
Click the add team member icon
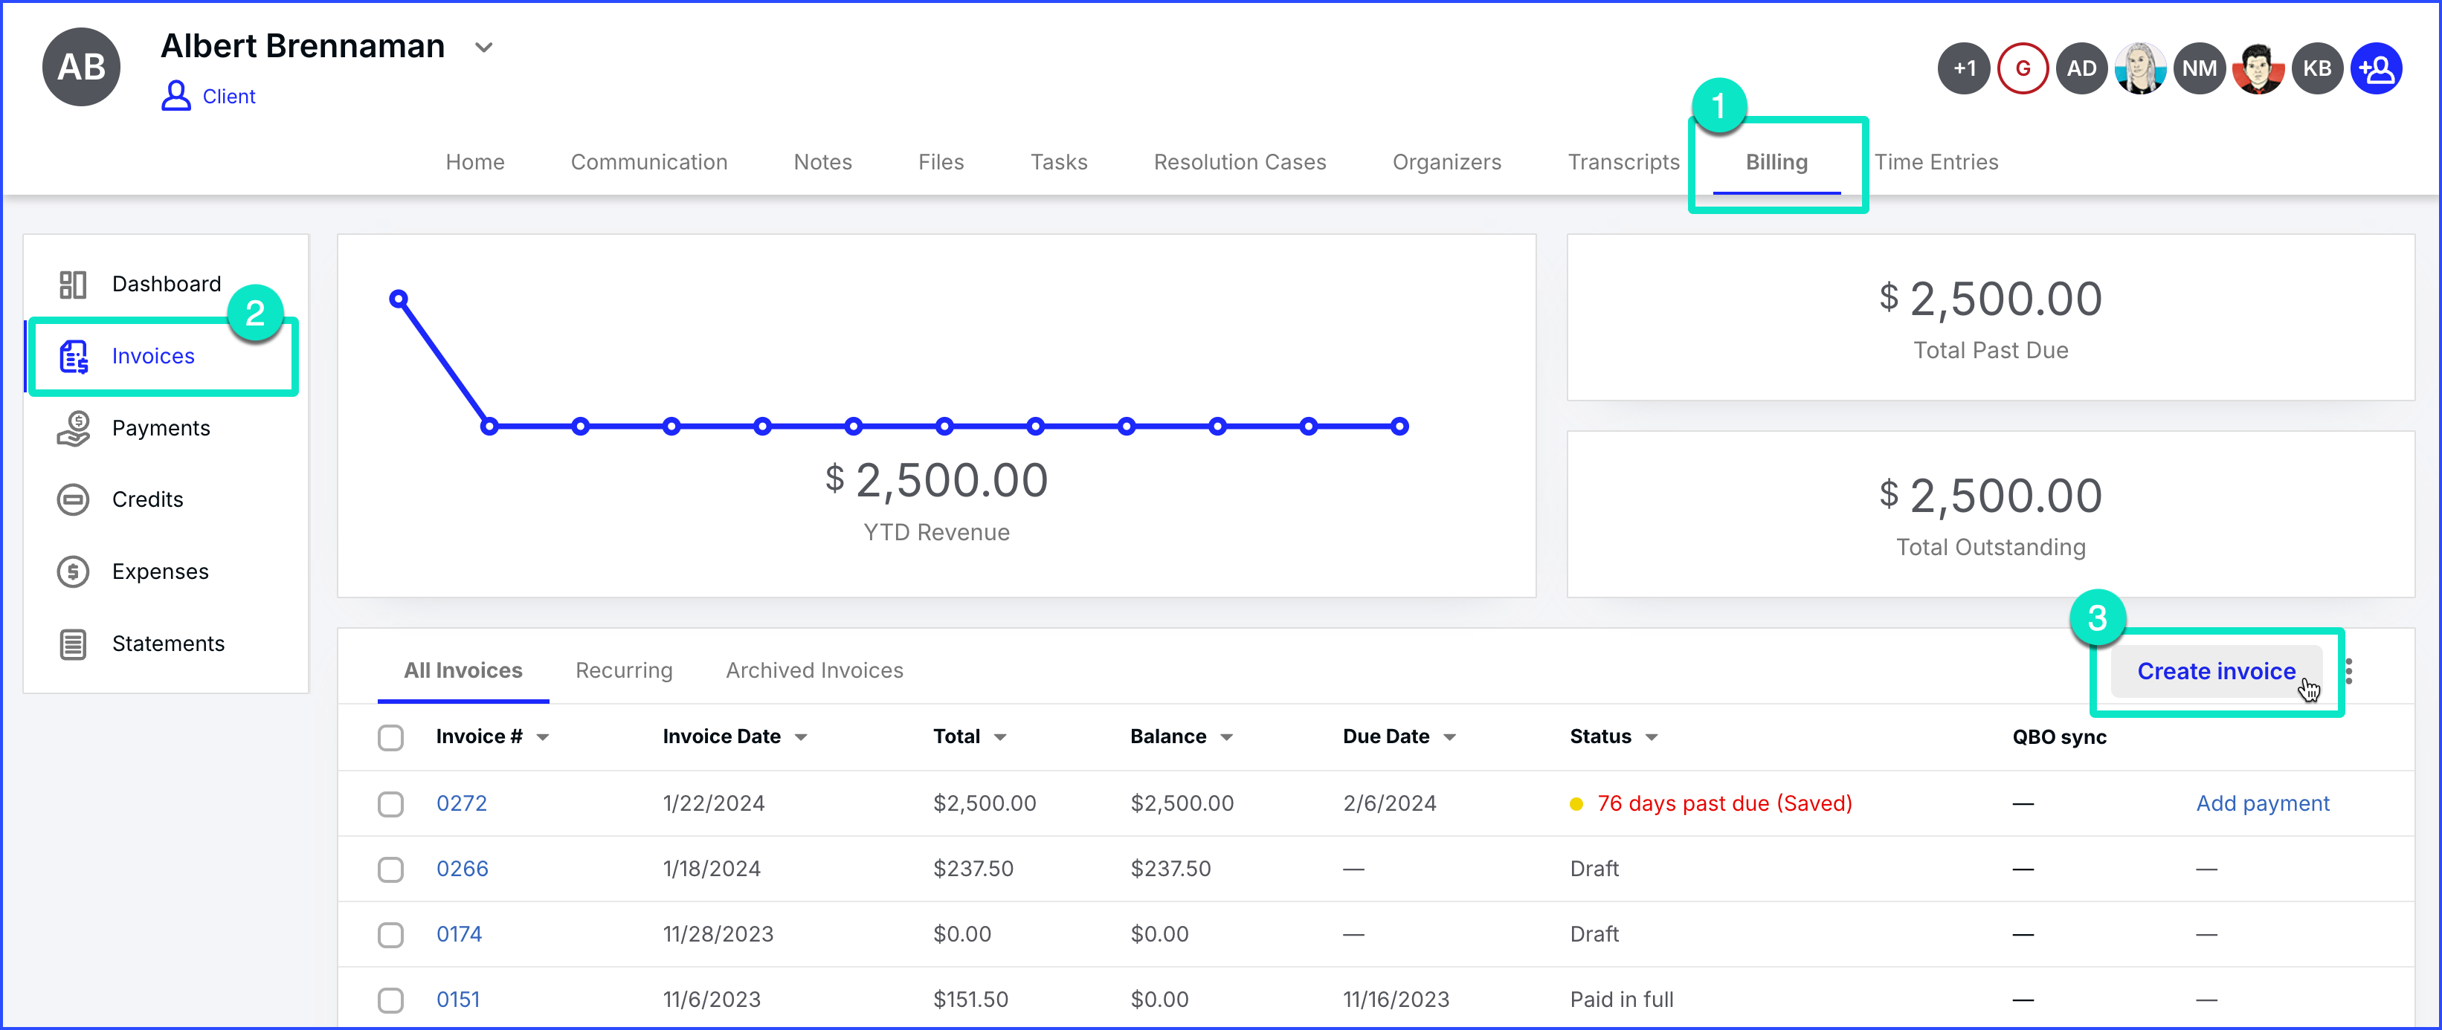coord(2376,68)
